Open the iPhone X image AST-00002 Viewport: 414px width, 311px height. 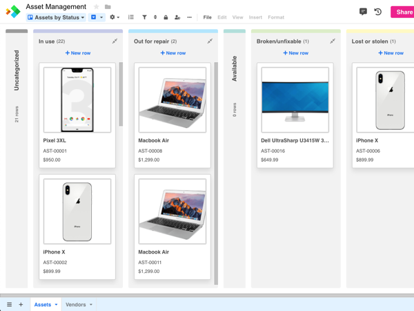click(77, 211)
